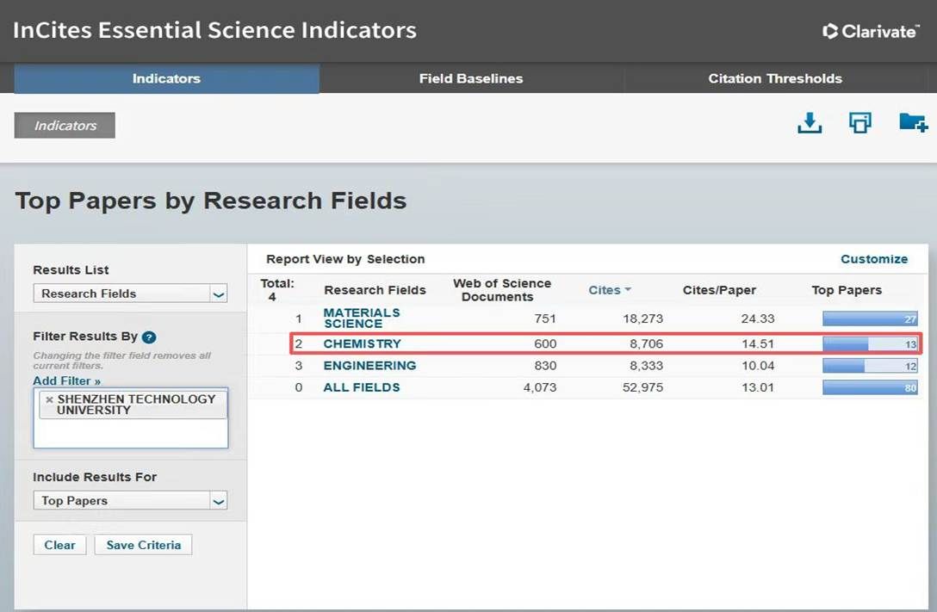Click the Filter Results By help icon
This screenshot has width=937, height=612.
click(149, 337)
